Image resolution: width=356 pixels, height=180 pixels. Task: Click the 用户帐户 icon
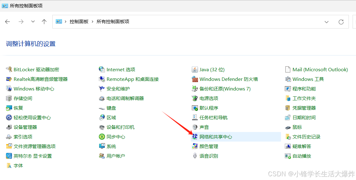click(x=102, y=156)
